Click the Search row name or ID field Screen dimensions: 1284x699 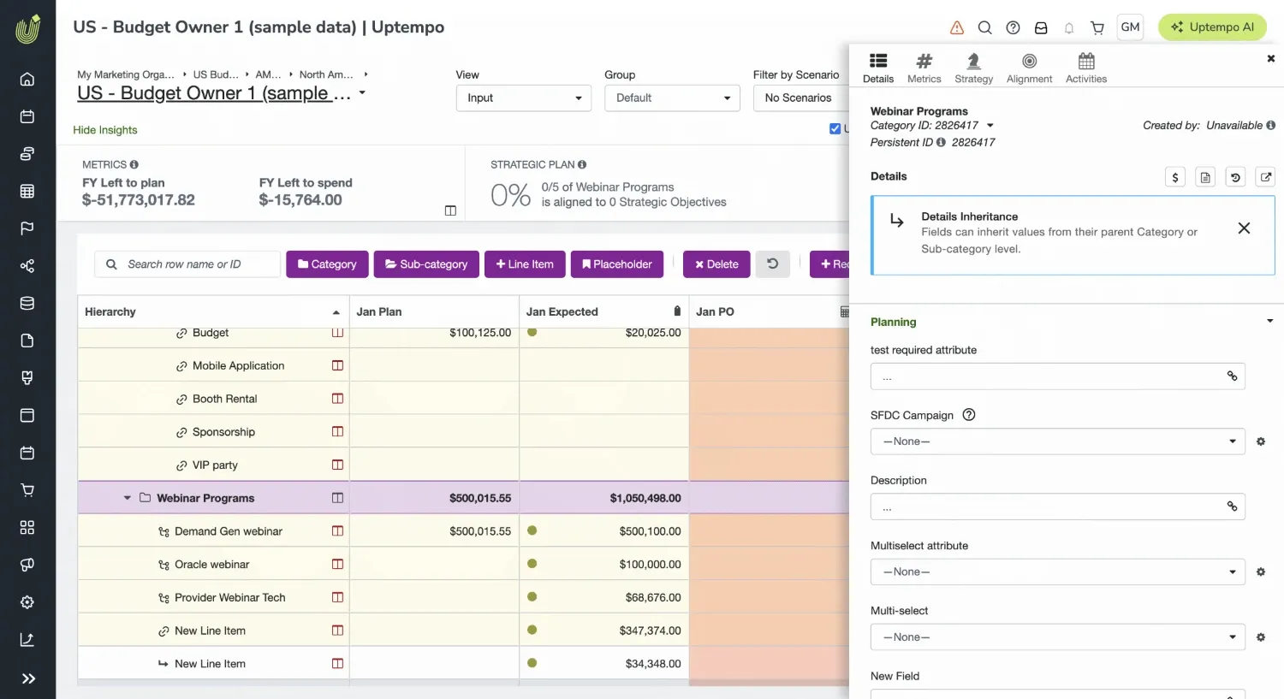[x=187, y=264]
